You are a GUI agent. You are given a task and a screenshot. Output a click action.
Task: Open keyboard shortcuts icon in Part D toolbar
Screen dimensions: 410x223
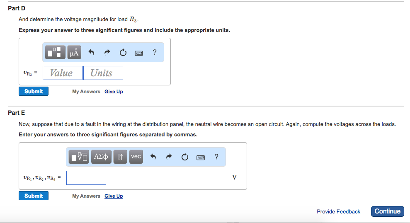139,53
